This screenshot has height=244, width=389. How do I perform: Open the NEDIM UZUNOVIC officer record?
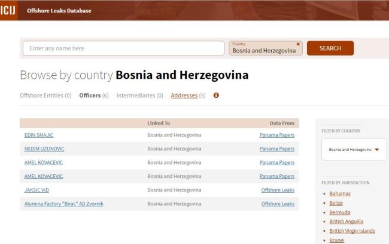tap(43, 149)
